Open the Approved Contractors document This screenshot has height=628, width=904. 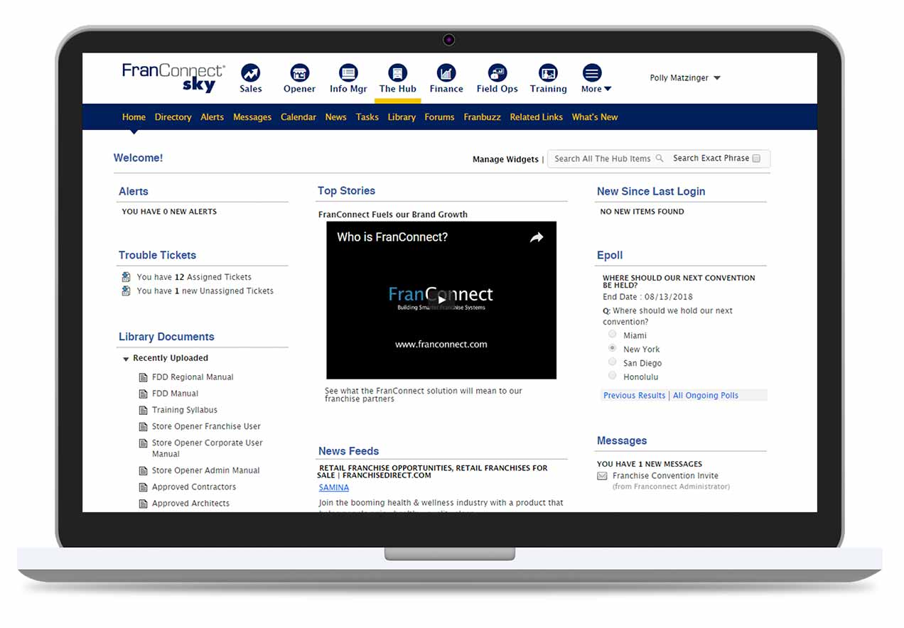point(194,487)
